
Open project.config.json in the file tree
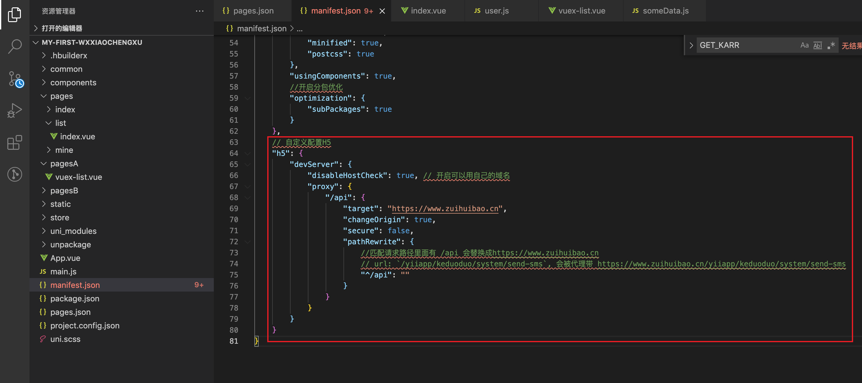pyautogui.click(x=121, y=325)
